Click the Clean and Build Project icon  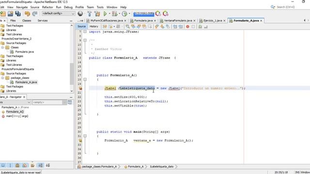tap(97, 14)
